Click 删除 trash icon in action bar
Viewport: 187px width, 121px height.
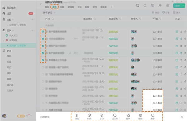pyautogui.click(x=140, y=117)
